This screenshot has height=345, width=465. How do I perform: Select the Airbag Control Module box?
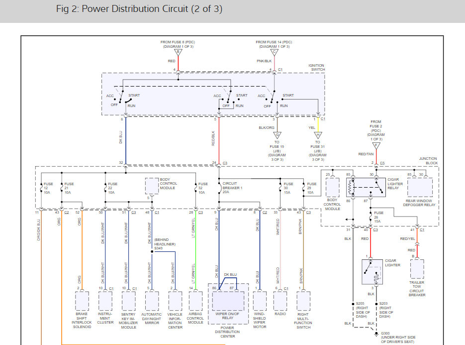tap(196, 301)
